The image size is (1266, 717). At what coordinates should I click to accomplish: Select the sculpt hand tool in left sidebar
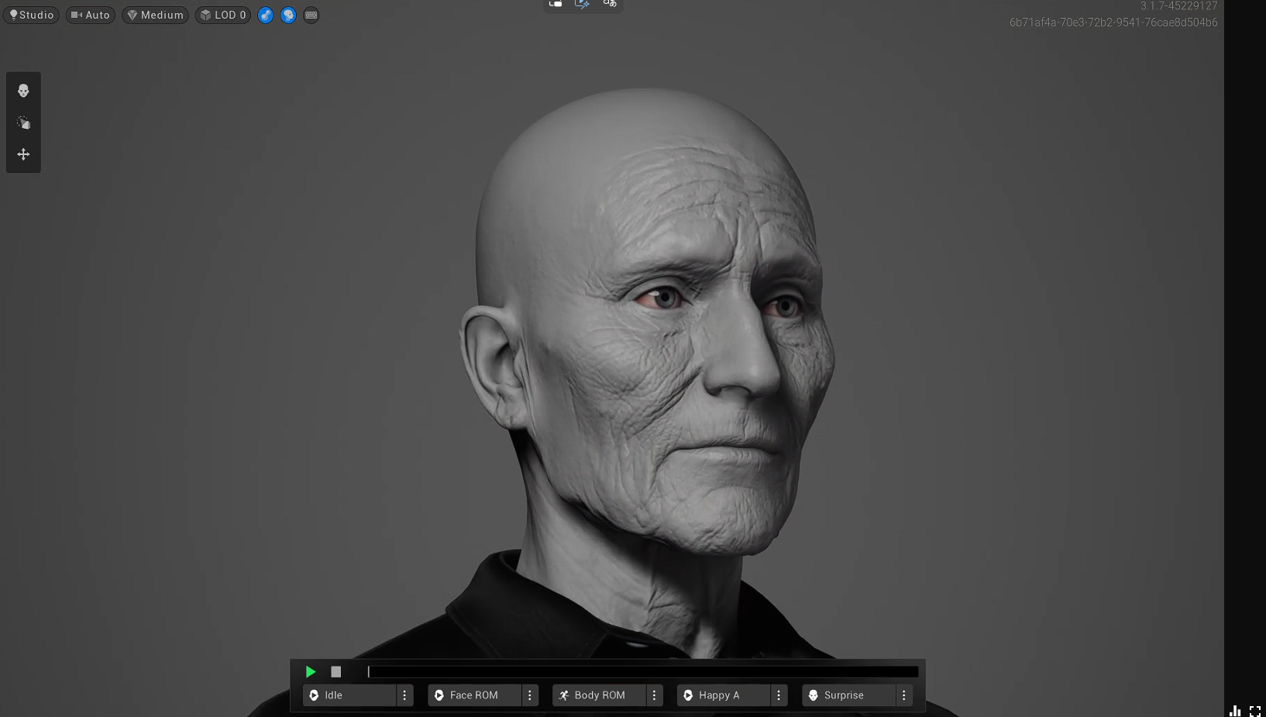[x=23, y=122]
